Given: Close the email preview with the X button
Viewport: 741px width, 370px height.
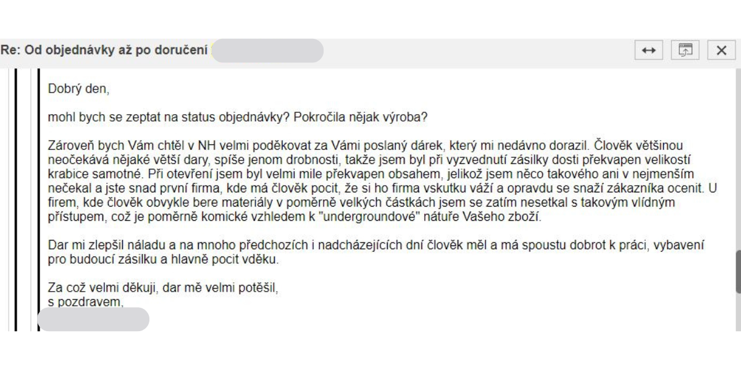Looking at the screenshot, I should click(x=721, y=51).
